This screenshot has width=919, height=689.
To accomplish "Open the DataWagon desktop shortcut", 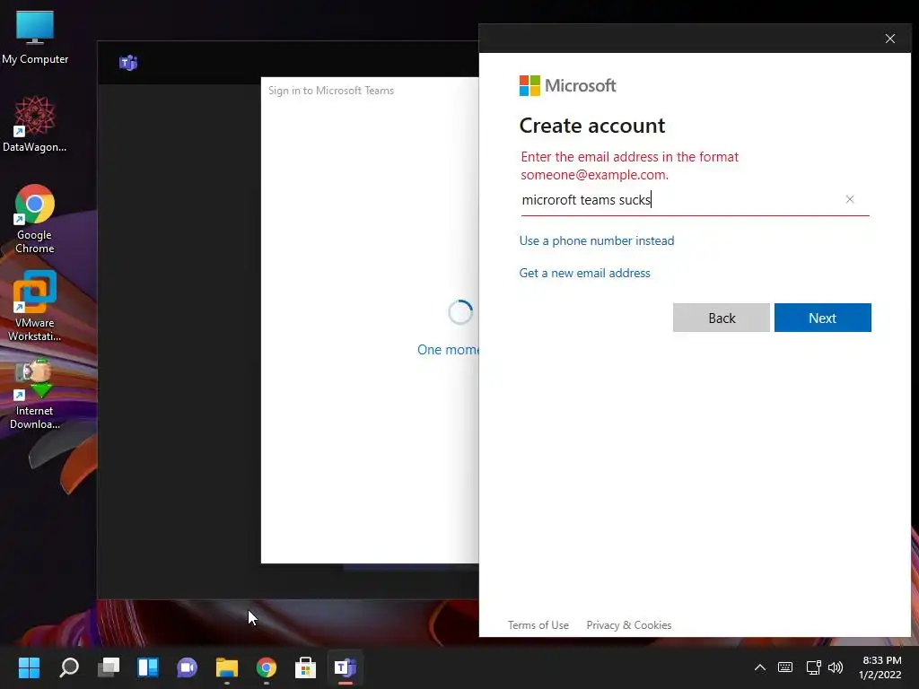I will [35, 124].
